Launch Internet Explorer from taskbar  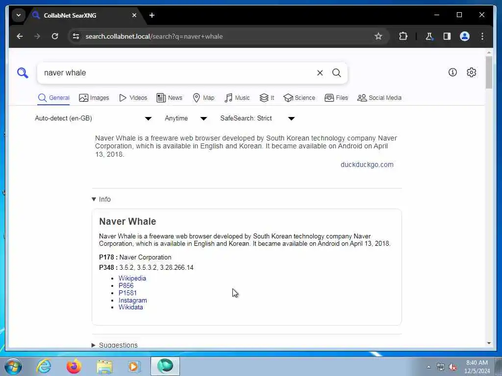44,366
